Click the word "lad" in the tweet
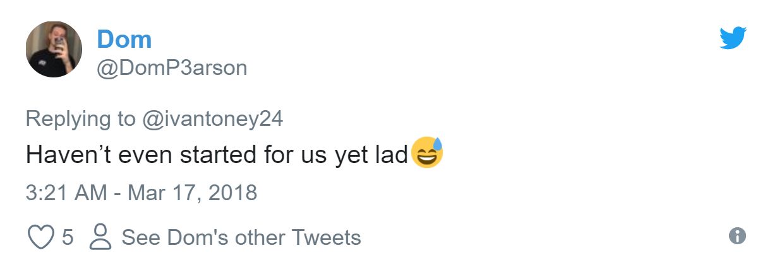 click(393, 155)
